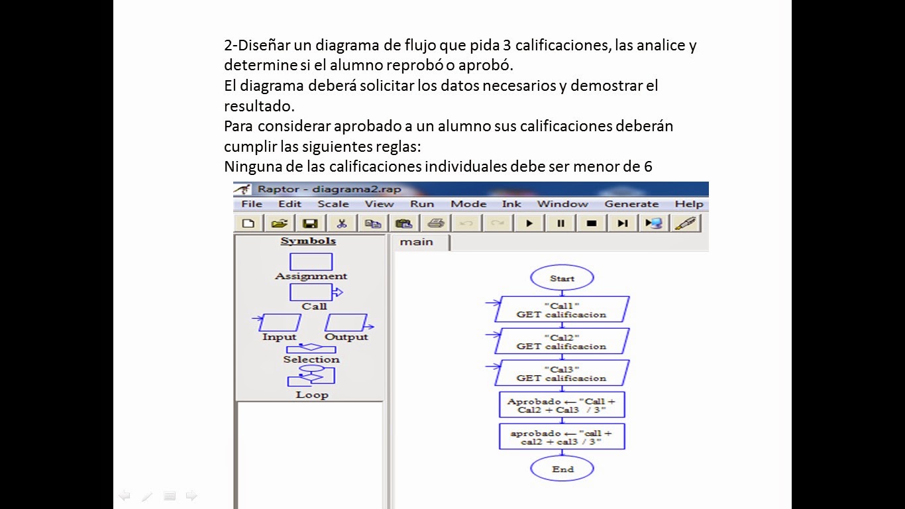
Task: Open the Run menu
Action: pyautogui.click(x=422, y=204)
